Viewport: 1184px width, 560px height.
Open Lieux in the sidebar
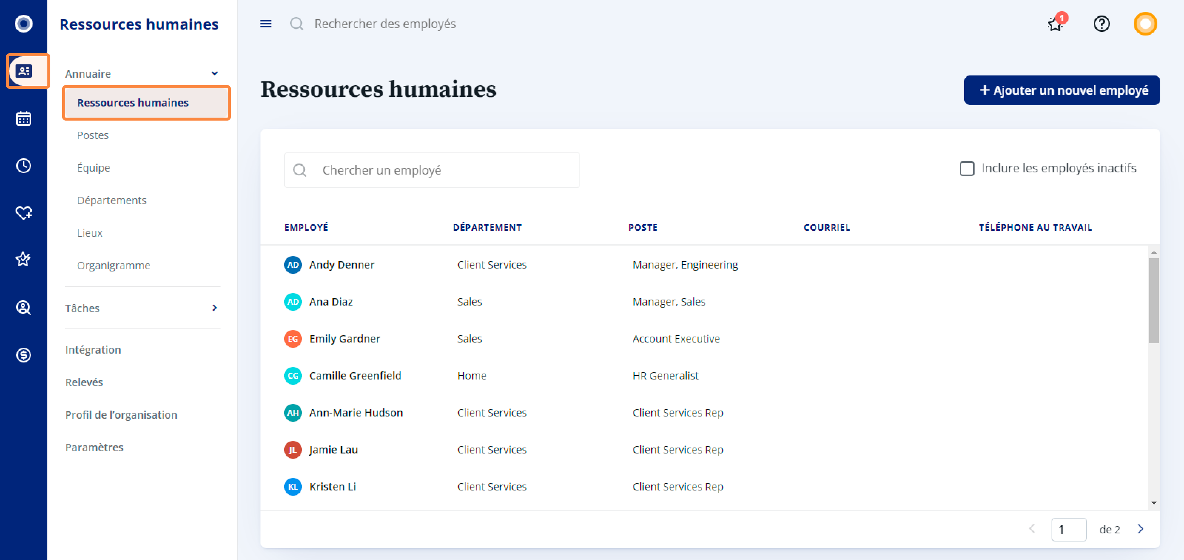90,233
